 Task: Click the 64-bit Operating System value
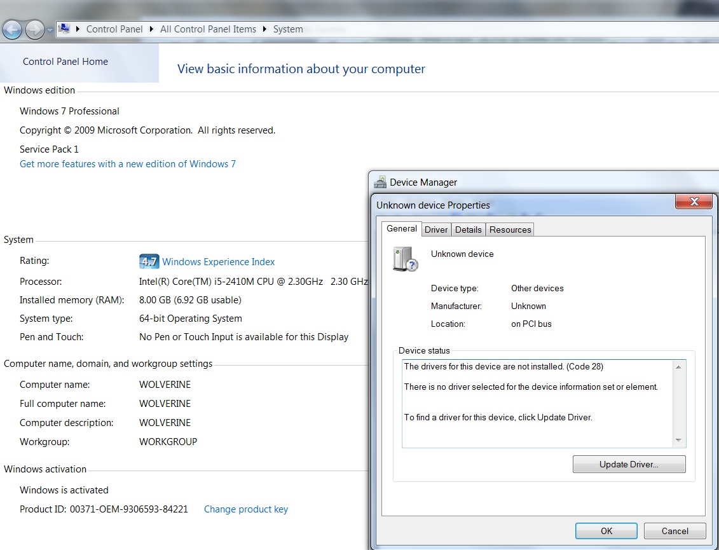click(190, 319)
